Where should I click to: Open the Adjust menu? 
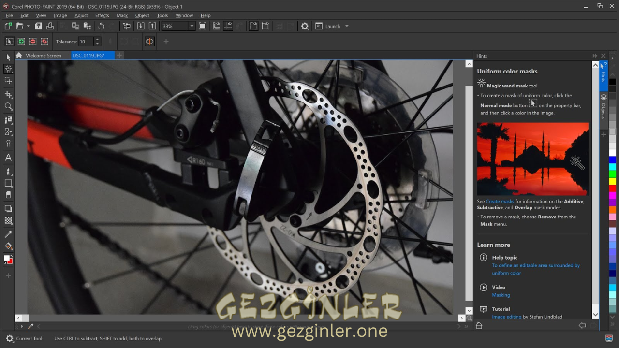(81, 15)
